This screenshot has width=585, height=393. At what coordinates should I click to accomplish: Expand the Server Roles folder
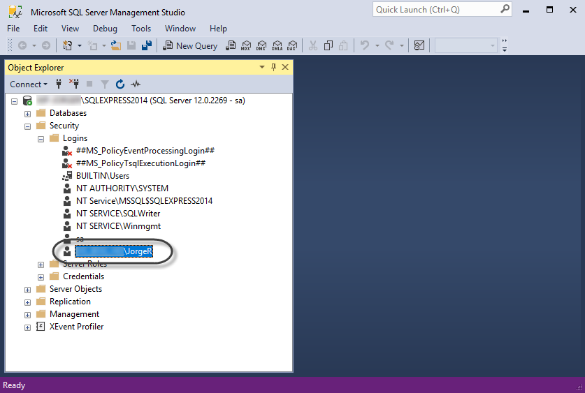[x=41, y=265]
